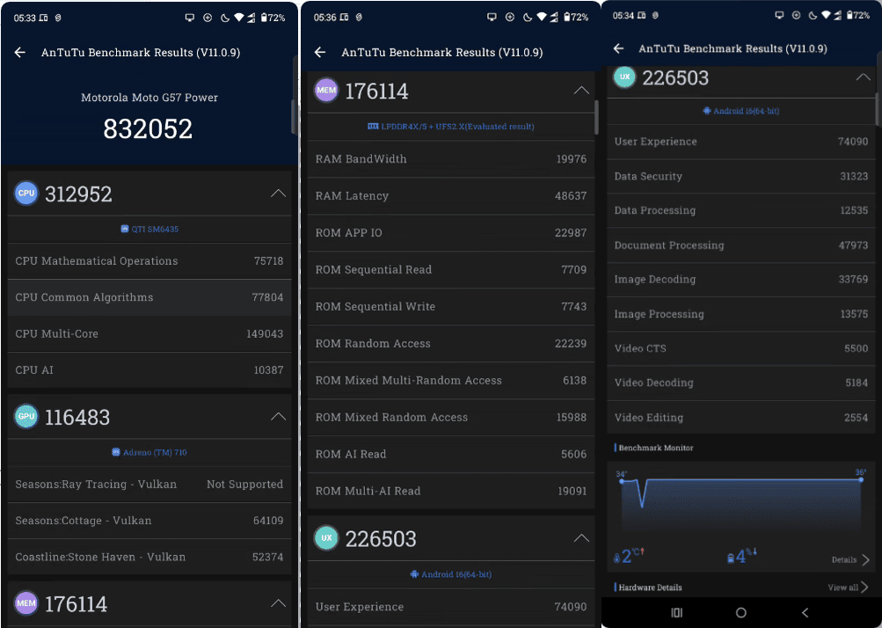Open Benchmark Monitor Details
Image resolution: width=882 pixels, height=628 pixels.
[850, 559]
